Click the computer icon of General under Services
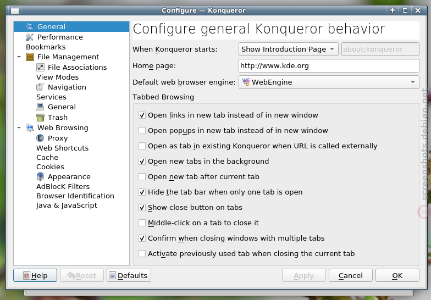 pos(40,107)
